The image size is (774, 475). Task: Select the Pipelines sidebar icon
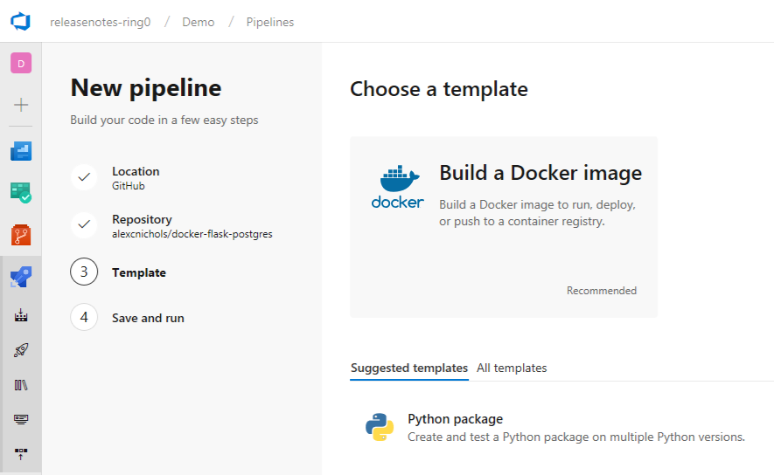click(x=21, y=277)
